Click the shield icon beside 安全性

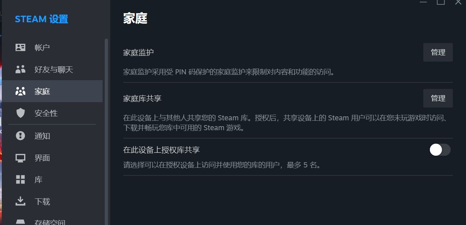(20, 113)
